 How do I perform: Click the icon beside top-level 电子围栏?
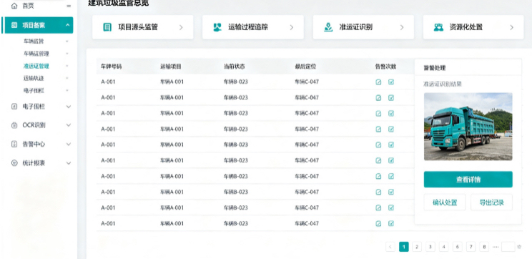14,107
